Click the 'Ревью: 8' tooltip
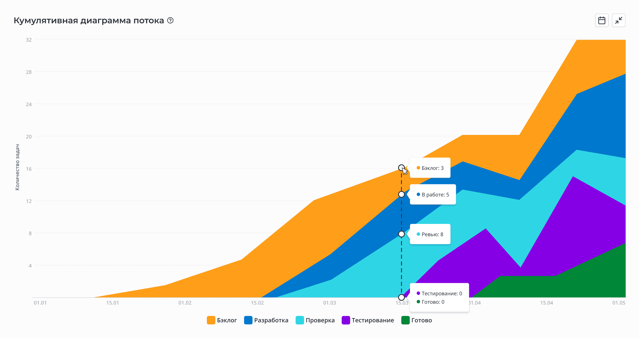This screenshot has height=338, width=639. (430, 234)
